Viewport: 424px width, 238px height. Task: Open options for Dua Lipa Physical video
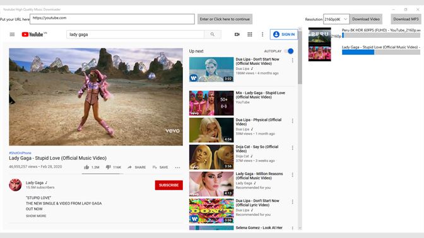[x=292, y=121]
